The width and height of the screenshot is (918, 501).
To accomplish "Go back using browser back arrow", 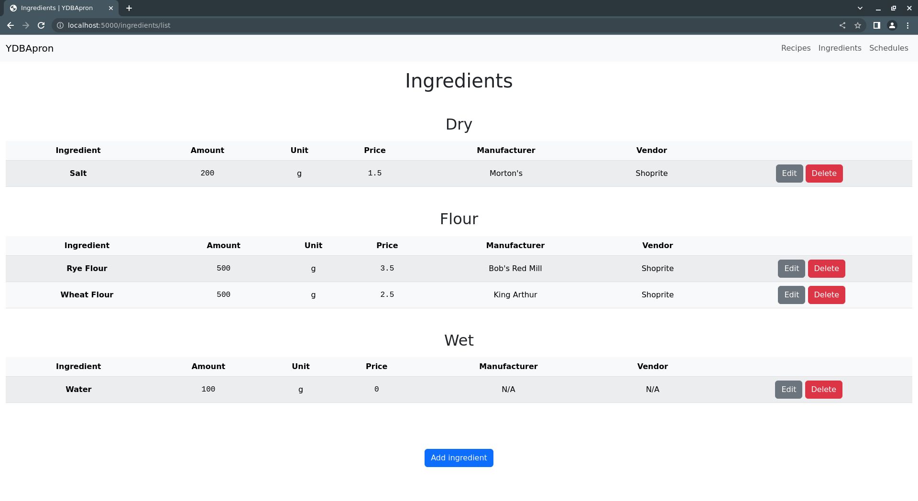I will click(x=11, y=25).
